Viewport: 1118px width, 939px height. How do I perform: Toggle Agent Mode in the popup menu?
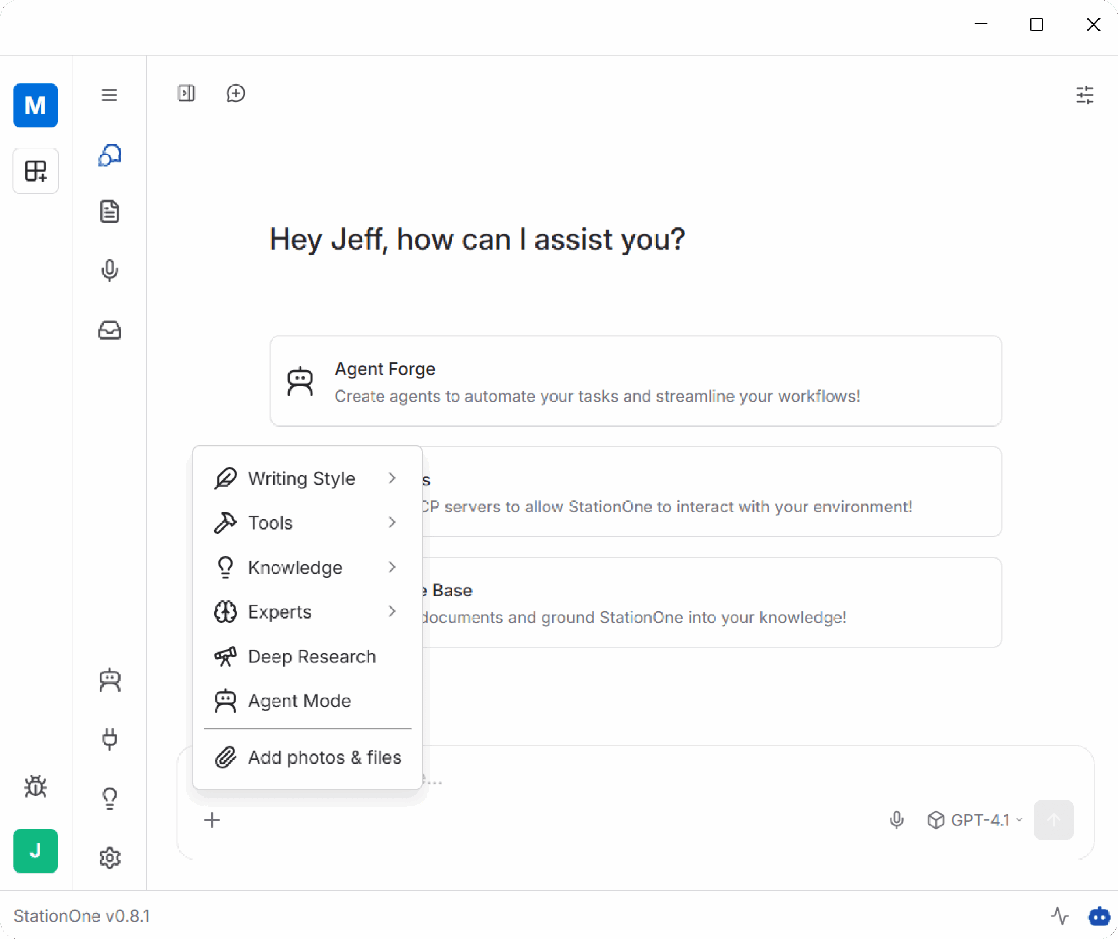tap(299, 701)
